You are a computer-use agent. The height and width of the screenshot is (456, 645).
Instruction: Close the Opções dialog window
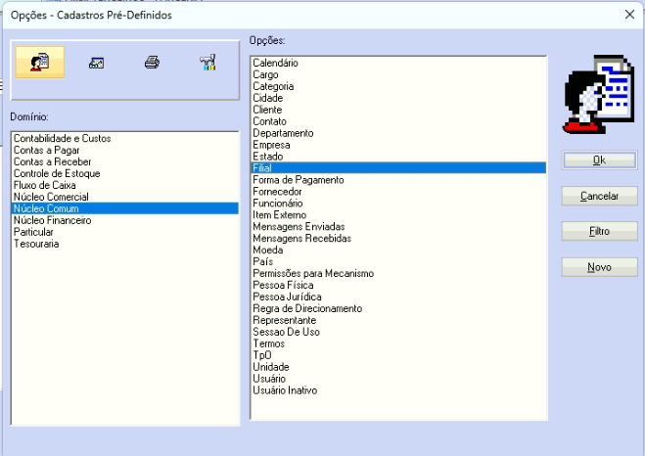629,15
